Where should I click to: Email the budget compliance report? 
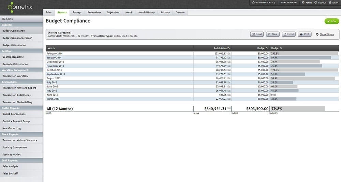tap(257, 34)
